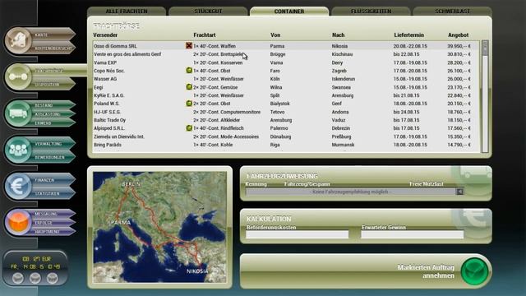
Task: Select the 'KyRie E. S.A.G.' freight row
Action: coord(287,95)
